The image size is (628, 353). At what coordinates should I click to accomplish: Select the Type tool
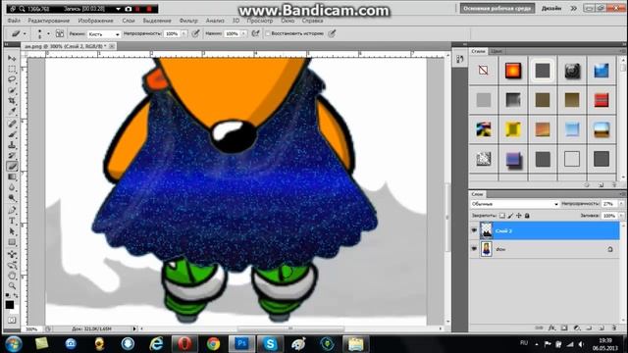pyautogui.click(x=12, y=221)
